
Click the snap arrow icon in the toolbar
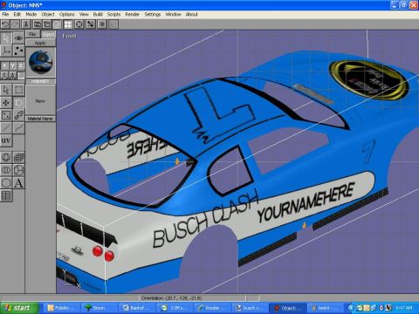pyautogui.click(x=91, y=24)
